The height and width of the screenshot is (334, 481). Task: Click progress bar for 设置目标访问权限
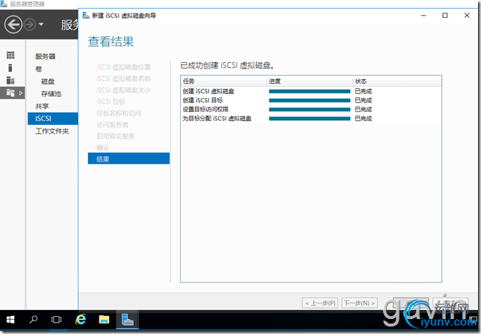309,109
